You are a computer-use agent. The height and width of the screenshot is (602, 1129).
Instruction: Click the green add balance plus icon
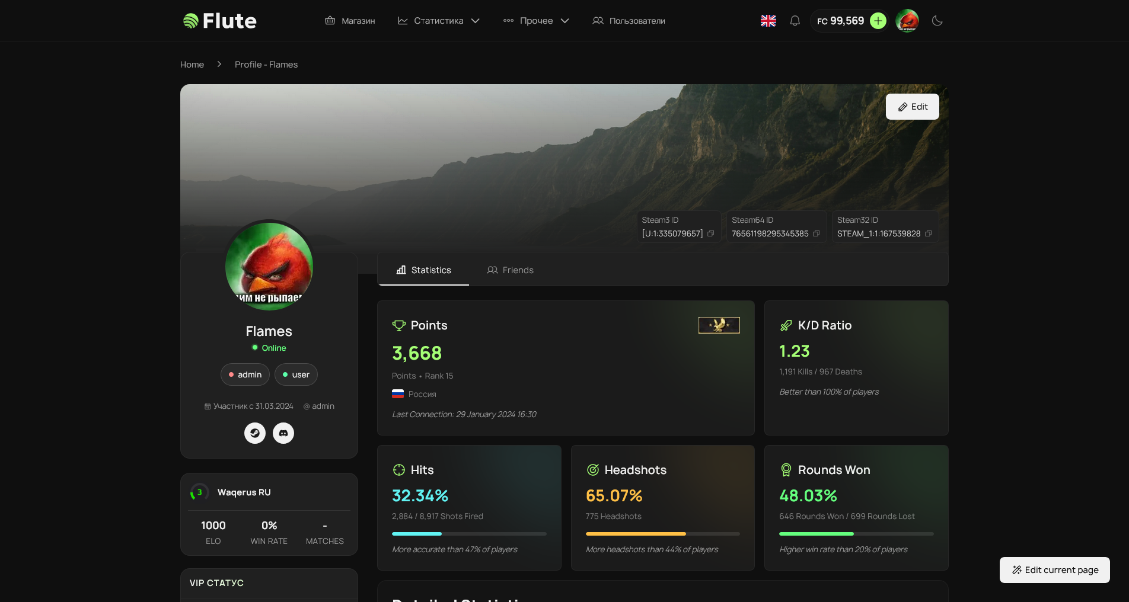878,21
